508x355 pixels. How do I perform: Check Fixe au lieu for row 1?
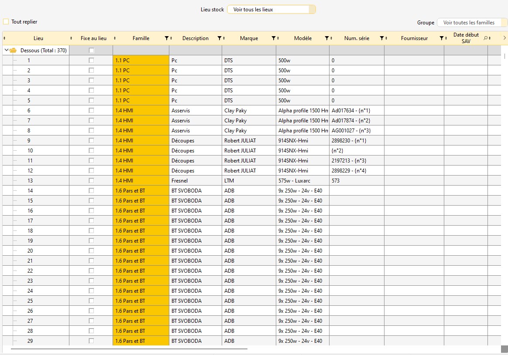91,61
